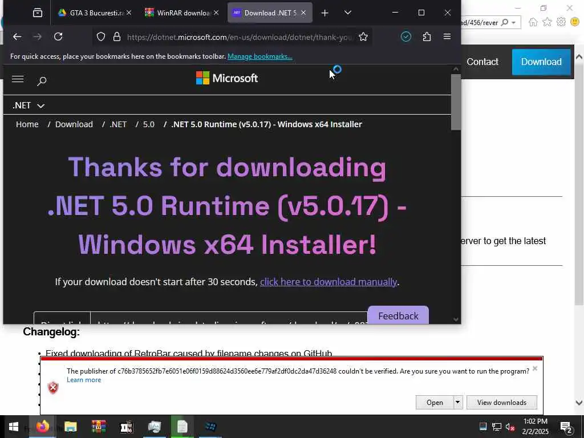Bookmark this page with the star icon
The image size is (584, 438).
363,36
